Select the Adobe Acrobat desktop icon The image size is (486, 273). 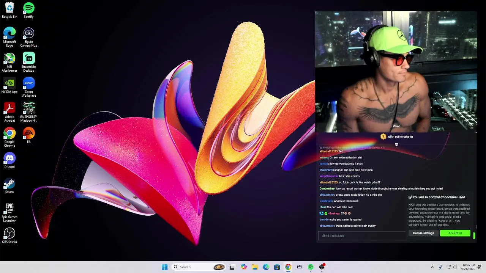9,112
